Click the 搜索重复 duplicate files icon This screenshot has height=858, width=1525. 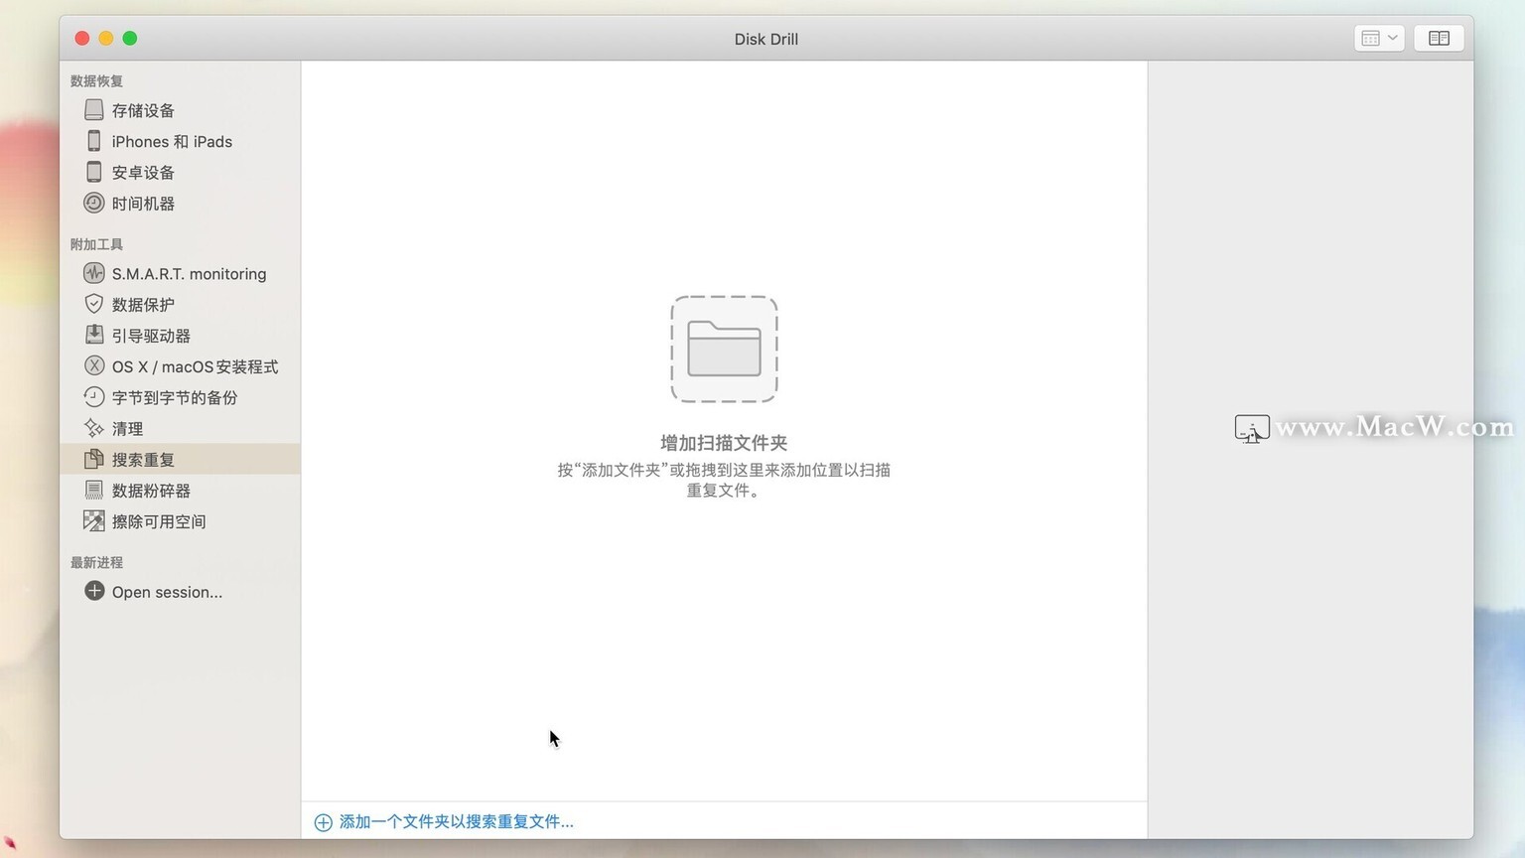[93, 459]
